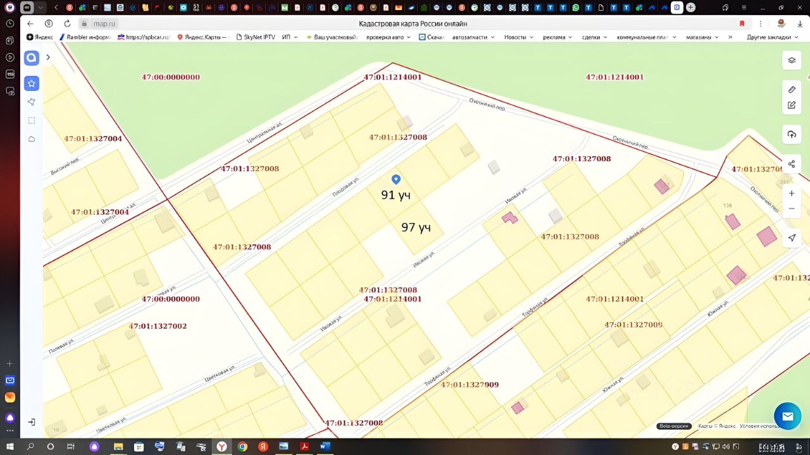Open the browser history clock icon in sidebar

point(10,23)
